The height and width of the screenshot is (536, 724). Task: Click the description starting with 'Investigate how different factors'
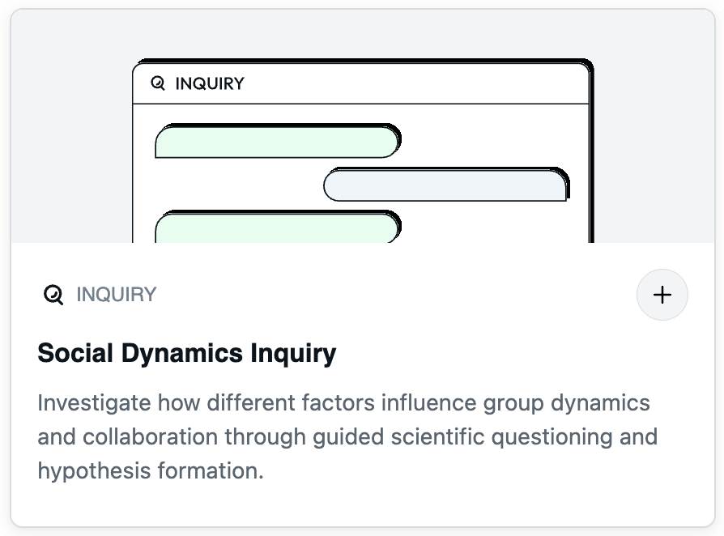click(347, 436)
